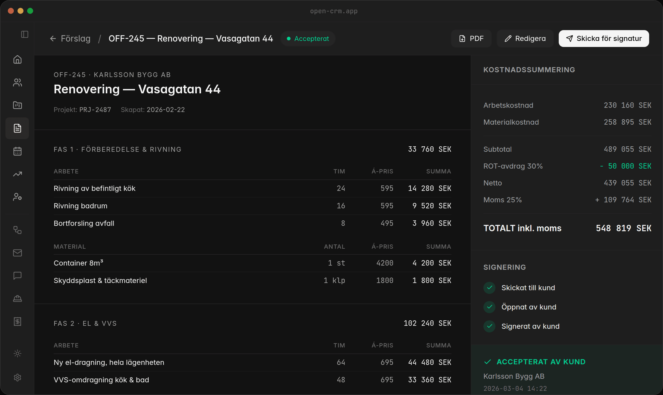Screen dimensions: 663x395
Task: Click the Skickat till kund checkmark
Action: [489, 288]
